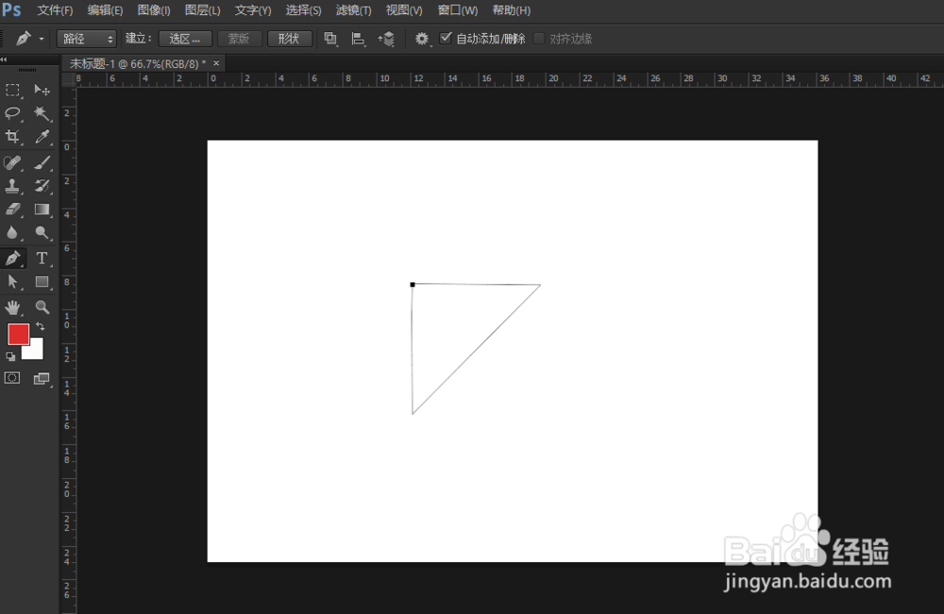This screenshot has width=944, height=614.
Task: Close the 未标题-1 document tab
Action: pyautogui.click(x=216, y=63)
